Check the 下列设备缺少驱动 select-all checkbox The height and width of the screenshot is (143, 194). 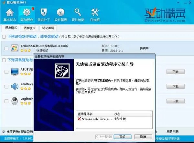[x=4, y=37]
